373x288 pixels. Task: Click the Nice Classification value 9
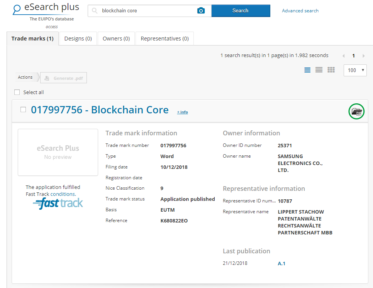click(162, 188)
